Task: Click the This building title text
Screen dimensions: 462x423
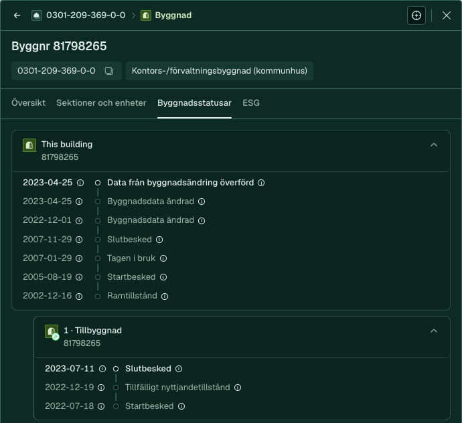Action: coord(67,145)
